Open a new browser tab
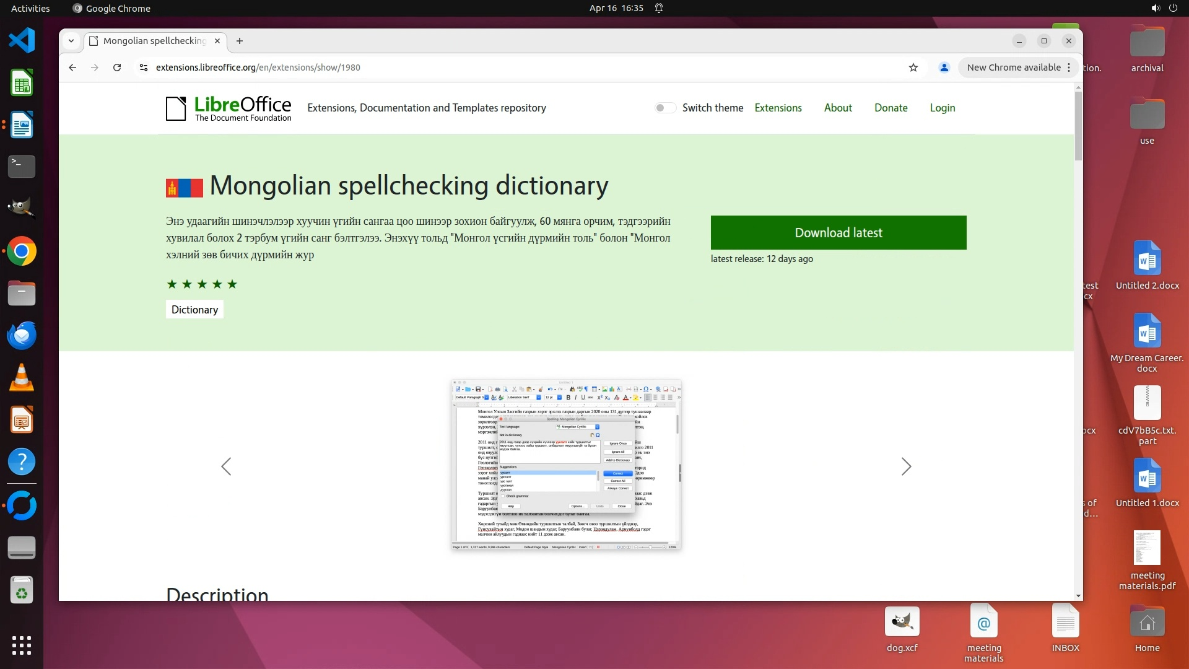This screenshot has width=1189, height=669. coord(240,41)
